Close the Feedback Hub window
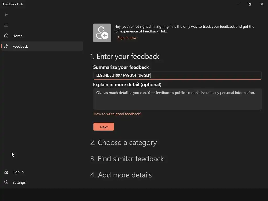This screenshot has height=201, width=268. (x=262, y=4)
